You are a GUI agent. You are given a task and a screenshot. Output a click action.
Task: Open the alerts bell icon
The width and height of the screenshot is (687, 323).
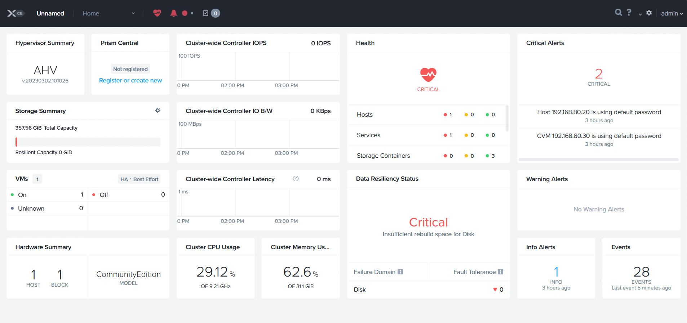(x=173, y=13)
